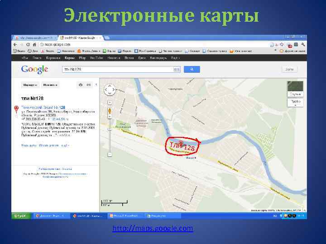Switch to Спутник satellite thumbnail

click(x=295, y=89)
